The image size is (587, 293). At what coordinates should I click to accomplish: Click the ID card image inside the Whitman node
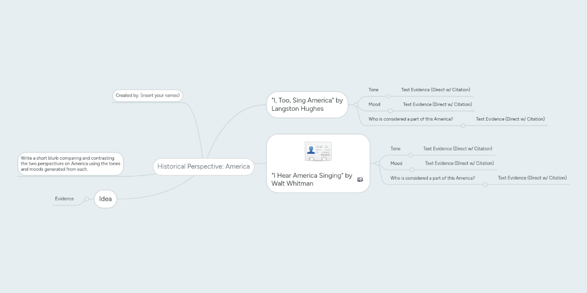pos(318,151)
